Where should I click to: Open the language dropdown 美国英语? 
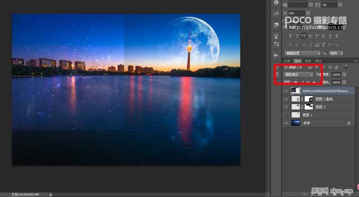pyautogui.click(x=302, y=53)
